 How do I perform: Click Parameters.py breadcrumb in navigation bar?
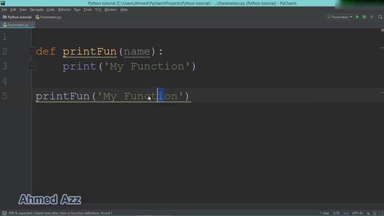tap(49, 17)
